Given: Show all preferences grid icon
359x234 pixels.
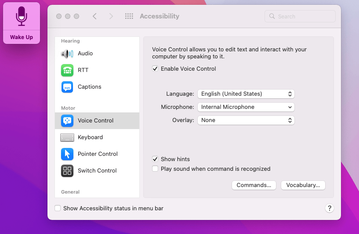Looking at the screenshot, I should click(x=129, y=16).
